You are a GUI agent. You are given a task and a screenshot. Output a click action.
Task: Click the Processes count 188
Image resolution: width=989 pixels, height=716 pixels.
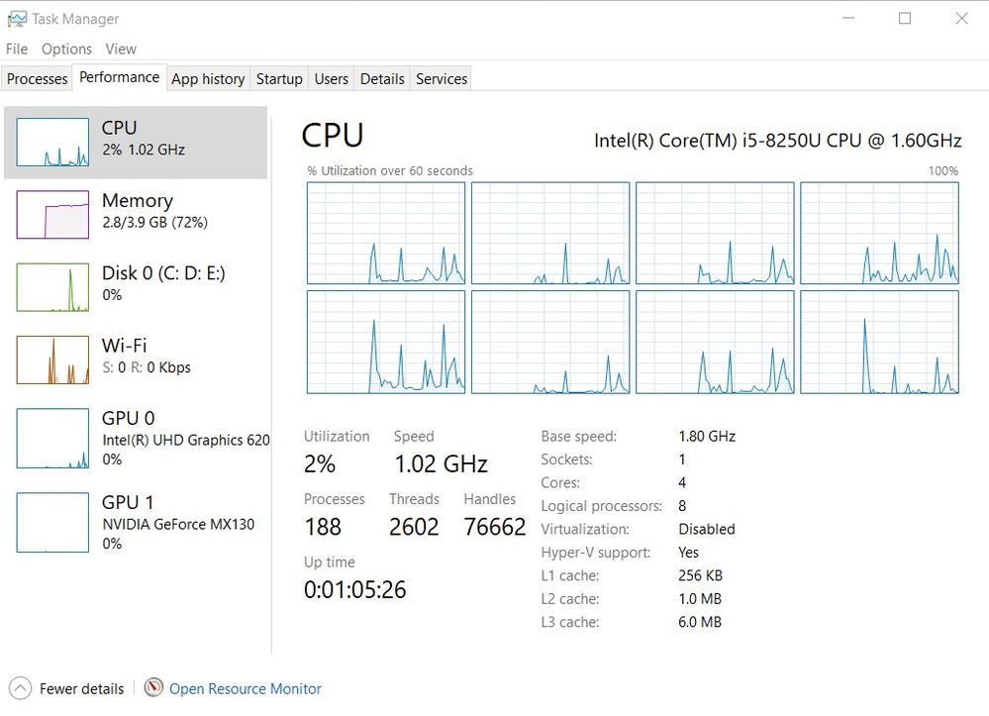(323, 526)
